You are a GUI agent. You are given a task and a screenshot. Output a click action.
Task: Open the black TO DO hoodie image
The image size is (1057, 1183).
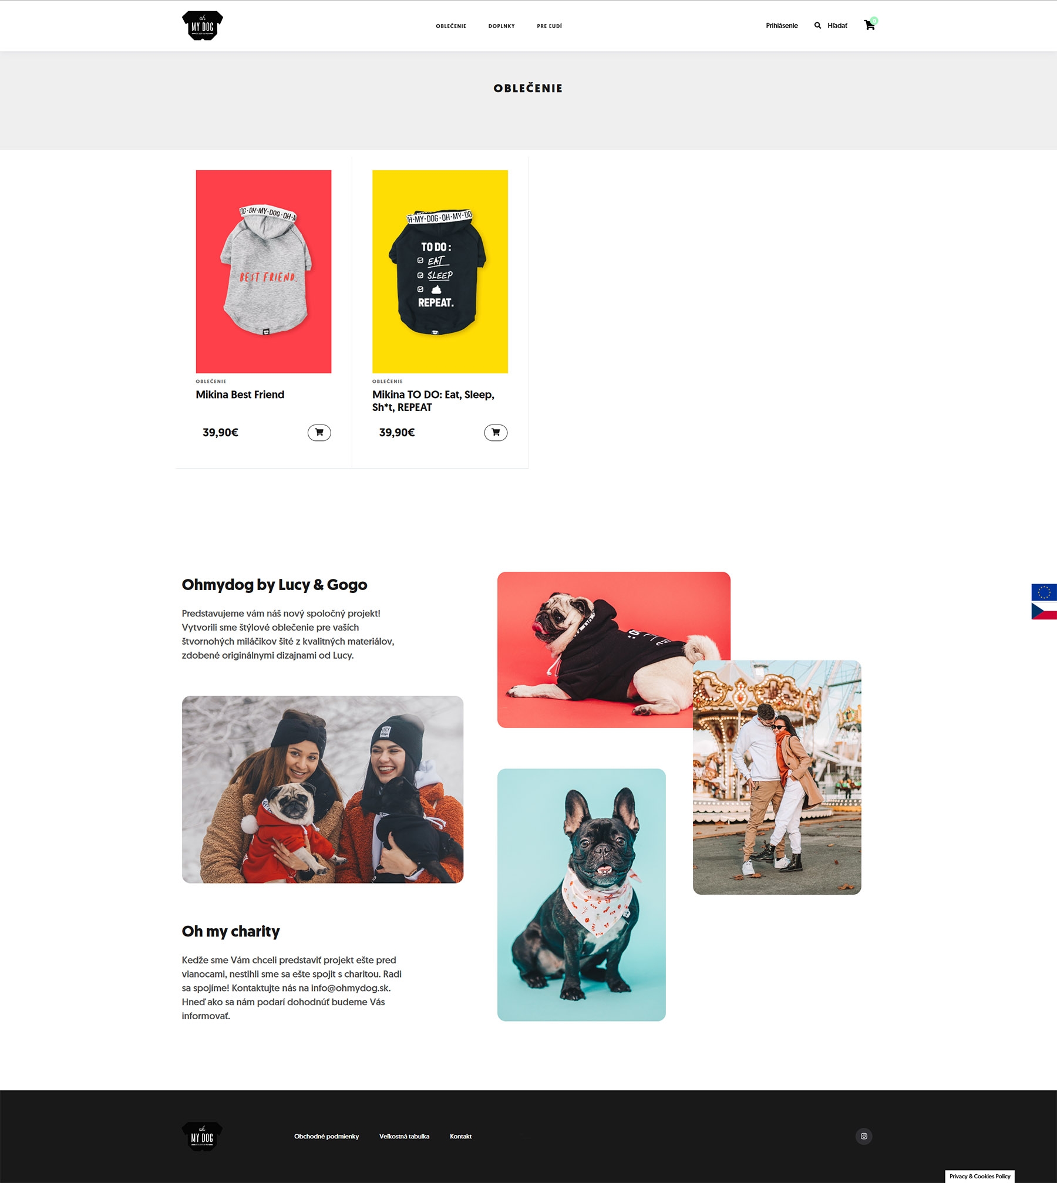click(x=440, y=272)
